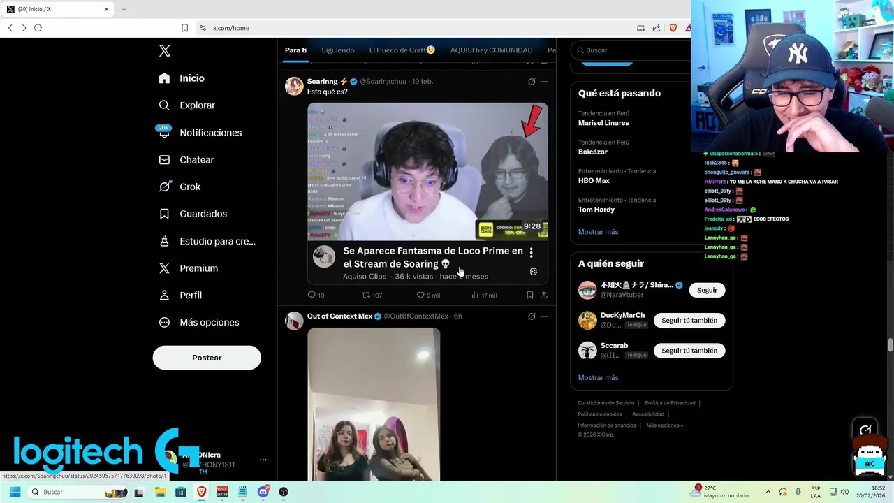The image size is (894, 503).
Task: Open Política de cookies link
Action: coord(599,414)
